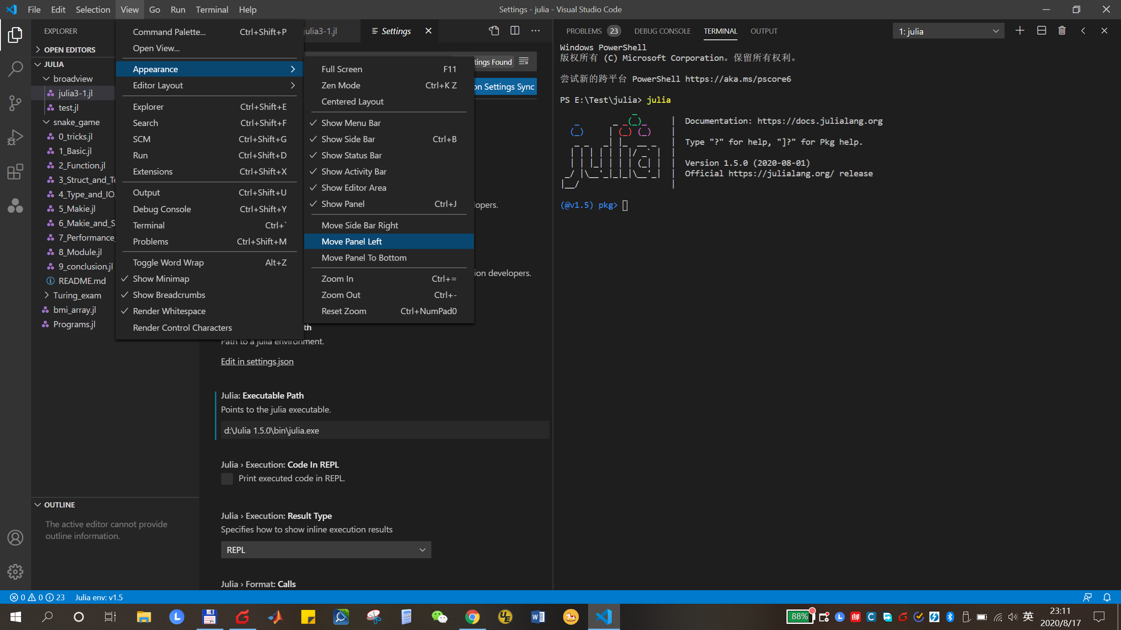Toggle Show Activity Bar
The width and height of the screenshot is (1121, 630).
tap(389, 171)
